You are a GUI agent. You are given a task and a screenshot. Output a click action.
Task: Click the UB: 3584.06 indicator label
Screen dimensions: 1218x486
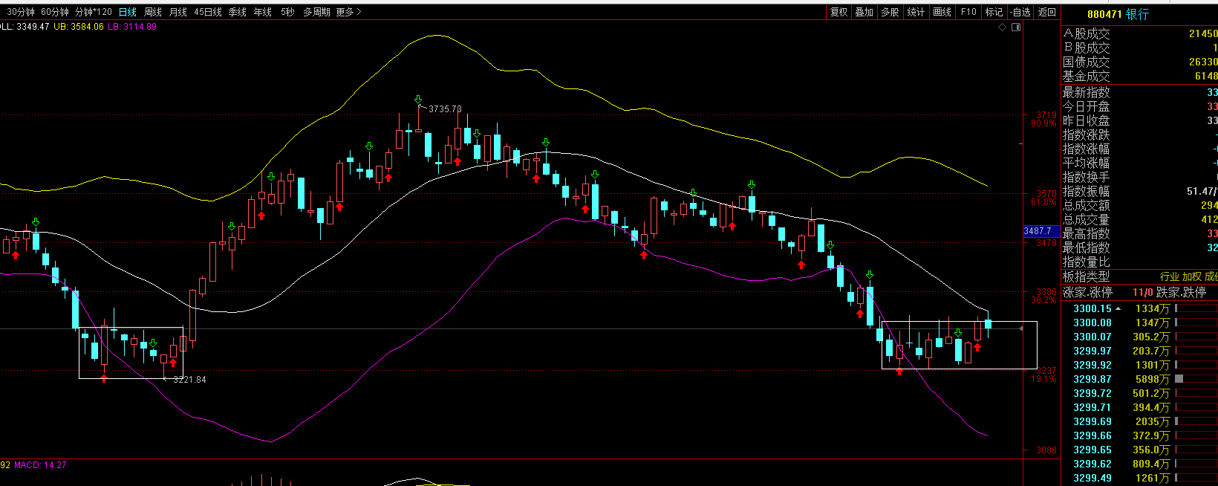pyautogui.click(x=79, y=27)
